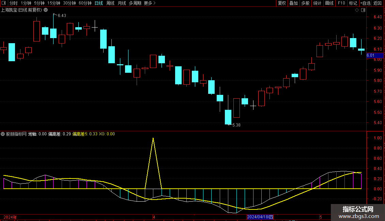Click the month 4 marker on time axis
The width and height of the screenshot is (385, 221).
(x=154, y=217)
